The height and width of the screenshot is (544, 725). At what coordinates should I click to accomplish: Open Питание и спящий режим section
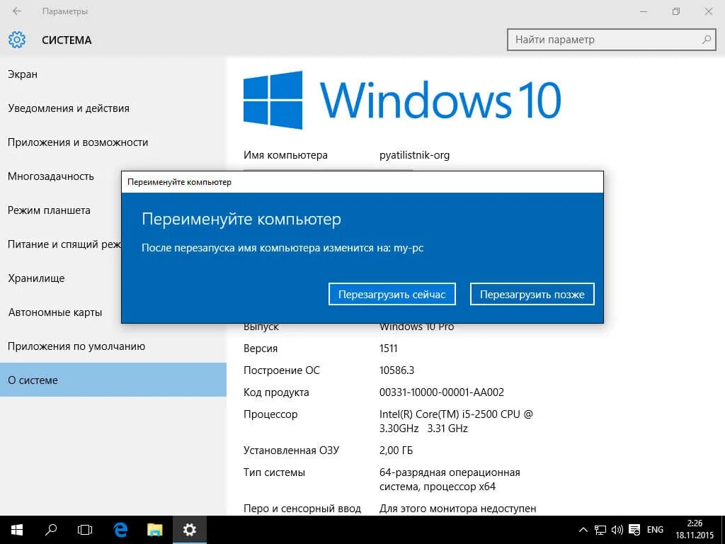click(61, 244)
